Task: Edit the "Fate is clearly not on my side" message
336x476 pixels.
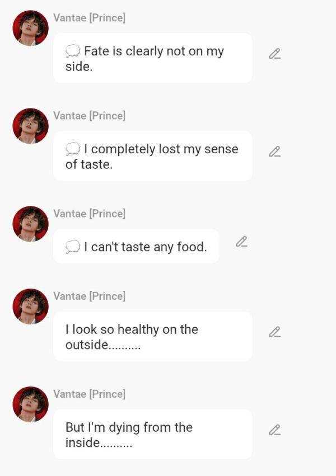Action: 274,54
